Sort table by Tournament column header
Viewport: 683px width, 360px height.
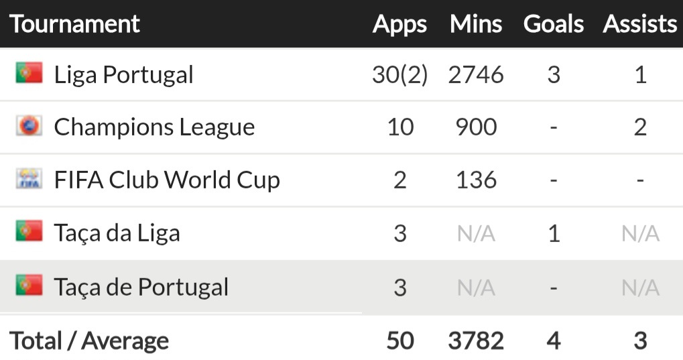point(74,23)
